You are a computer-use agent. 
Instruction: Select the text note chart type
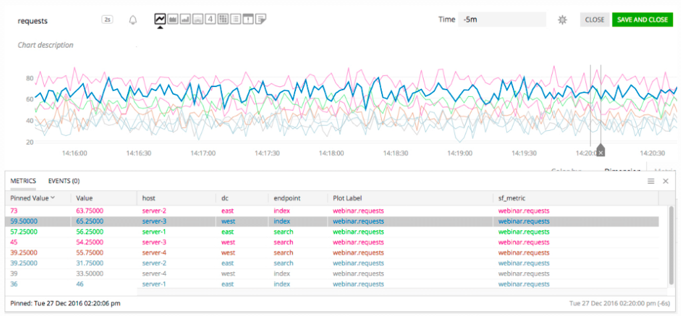[x=261, y=19]
